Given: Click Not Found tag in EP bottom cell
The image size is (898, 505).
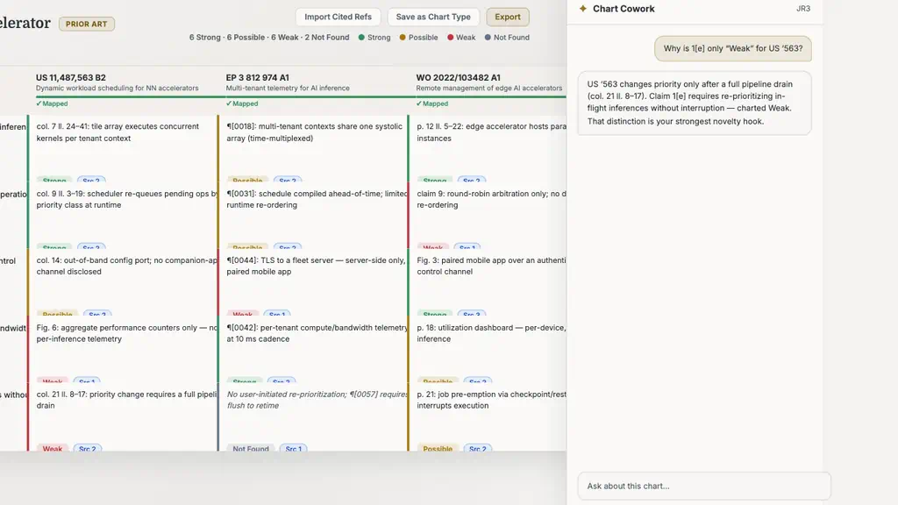Looking at the screenshot, I should 250,448.
